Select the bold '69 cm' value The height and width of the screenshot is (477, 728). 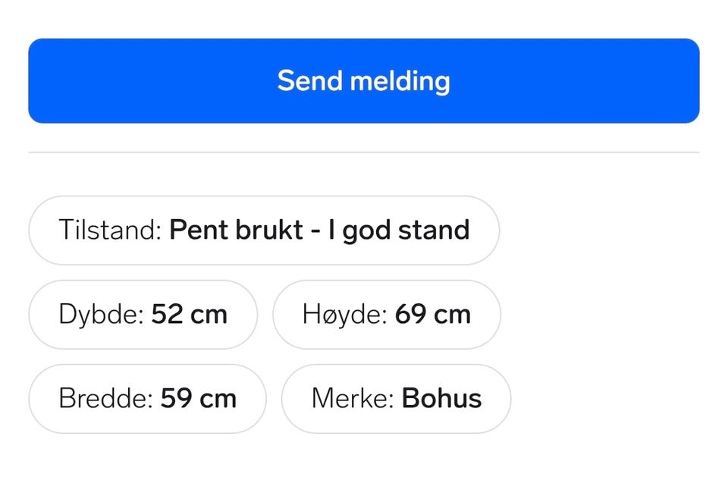(433, 315)
